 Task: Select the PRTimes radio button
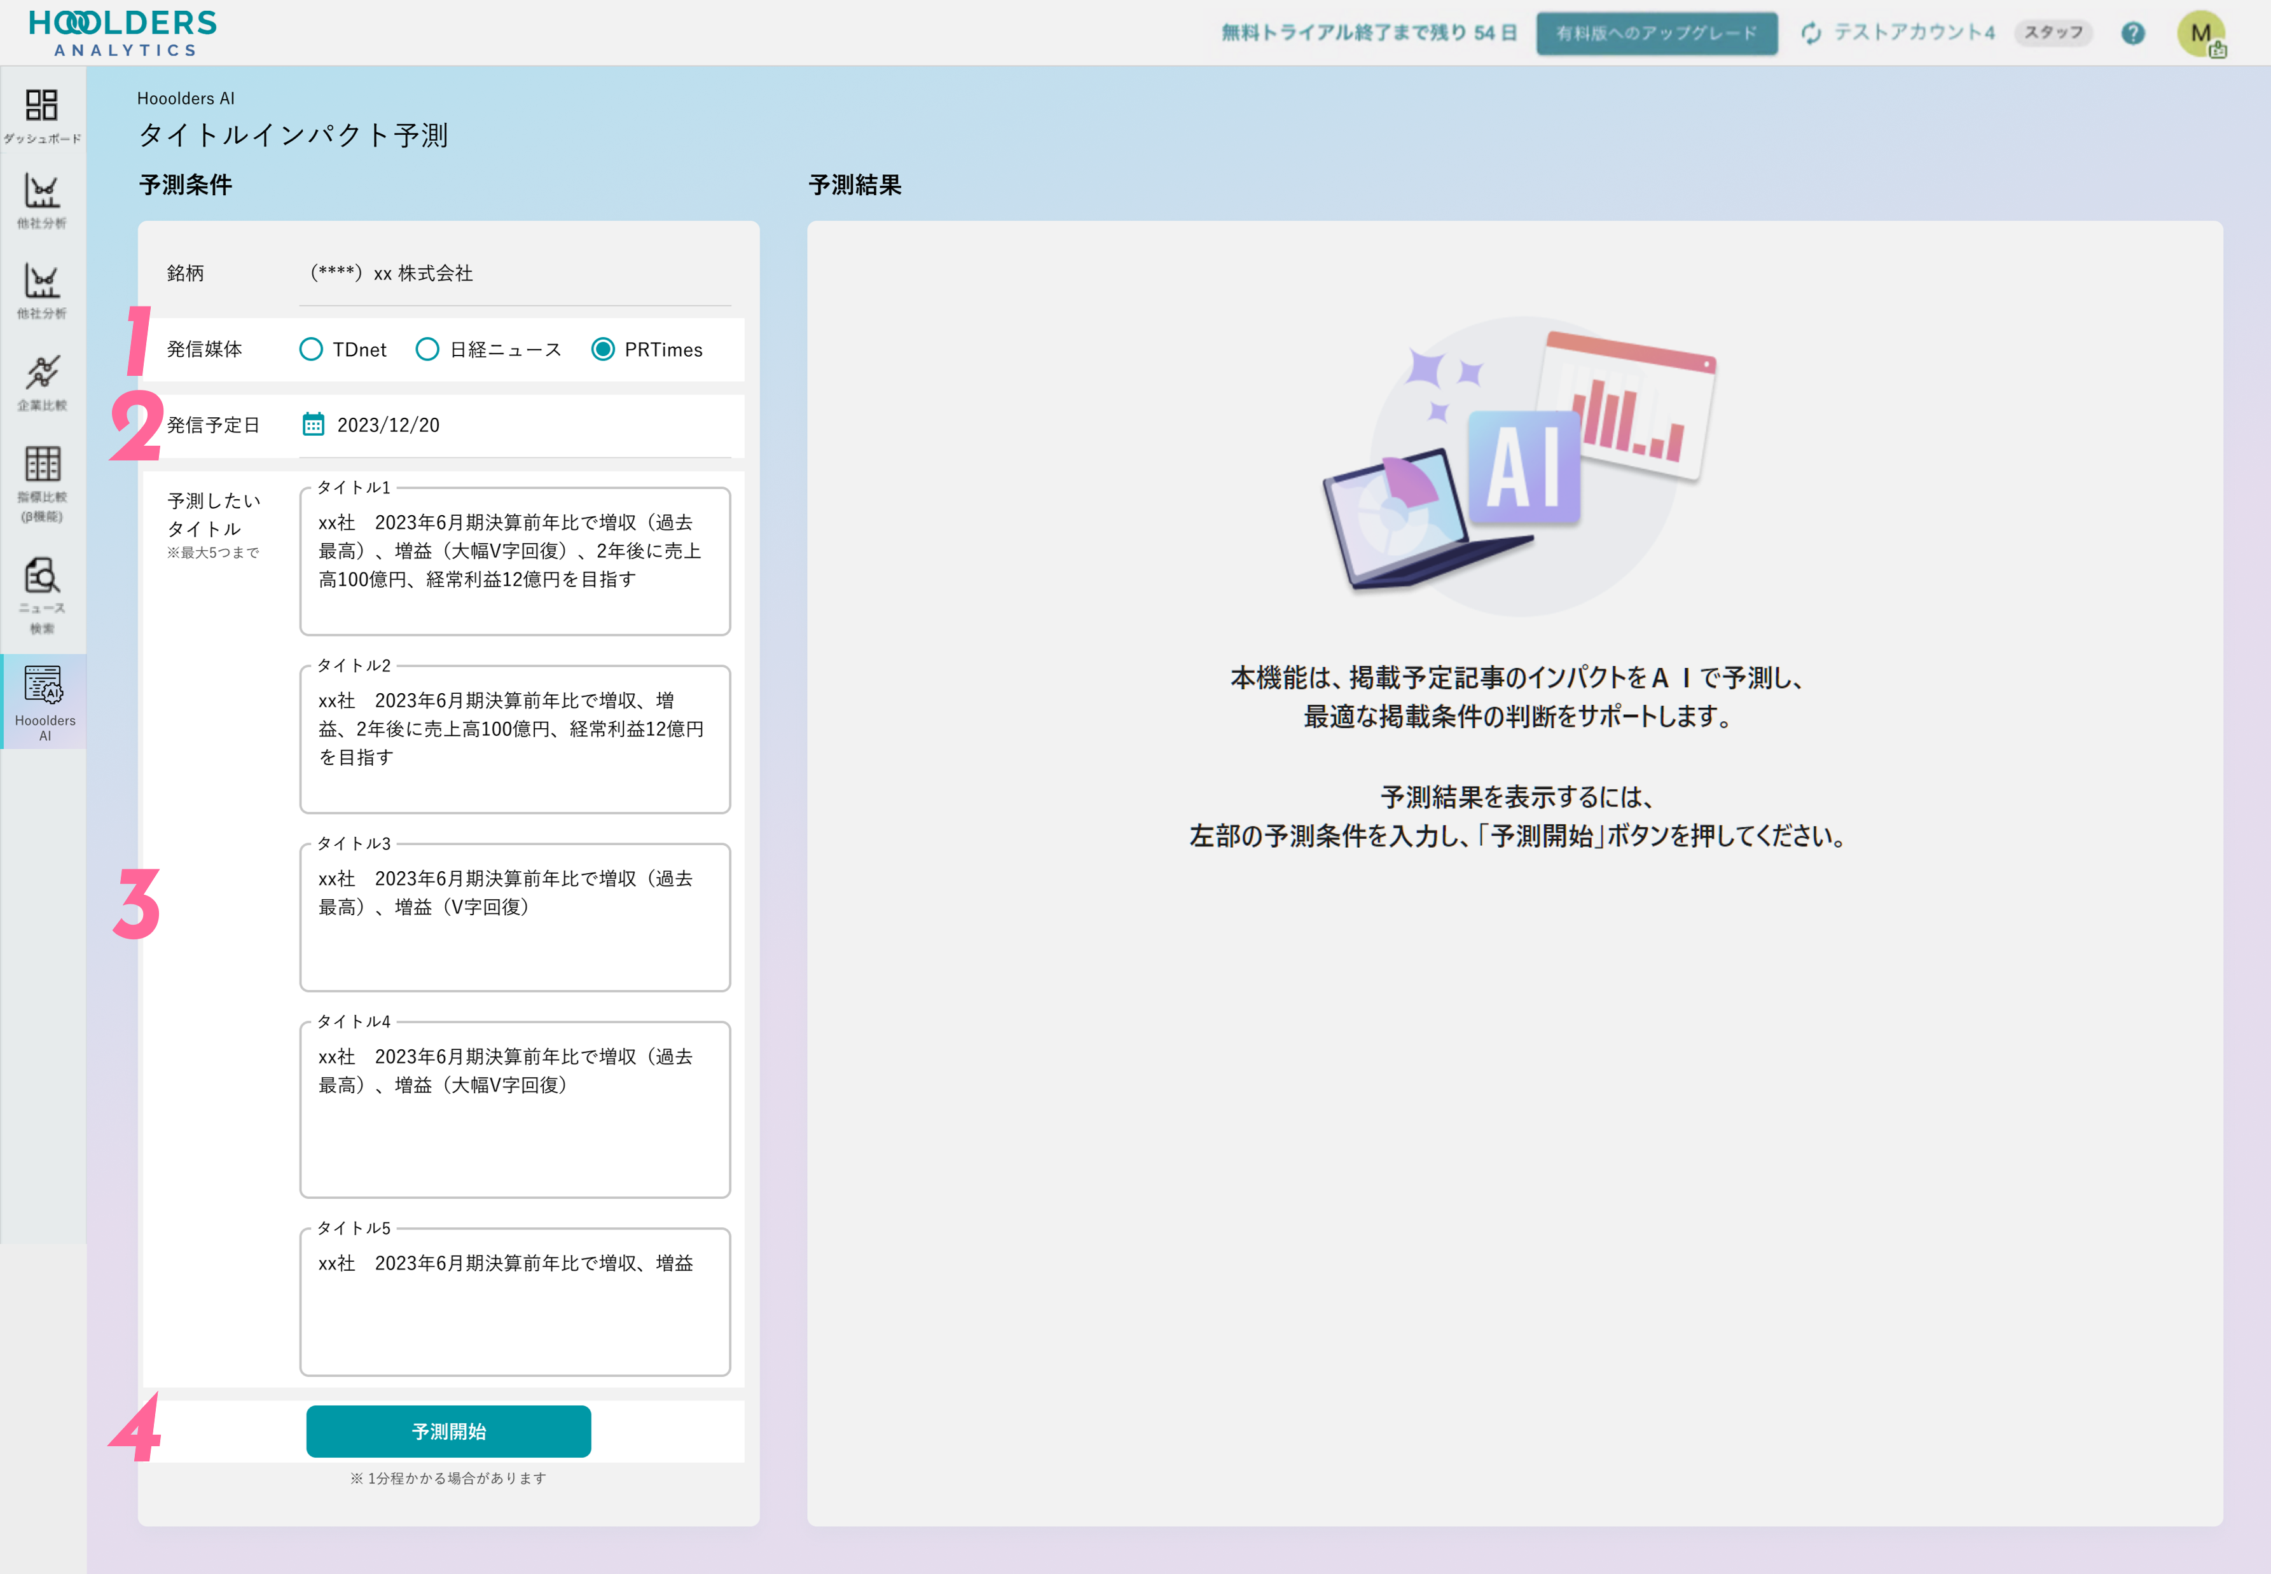coord(602,349)
